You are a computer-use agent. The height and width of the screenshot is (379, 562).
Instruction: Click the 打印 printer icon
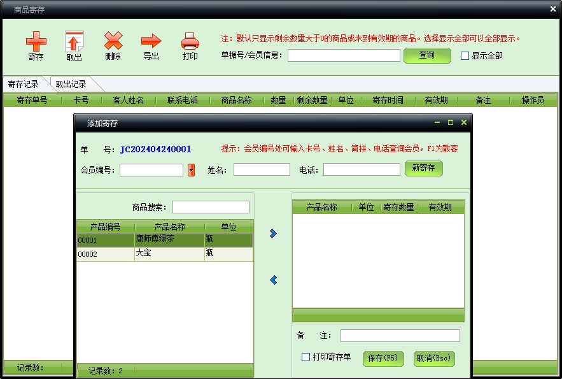[x=190, y=41]
